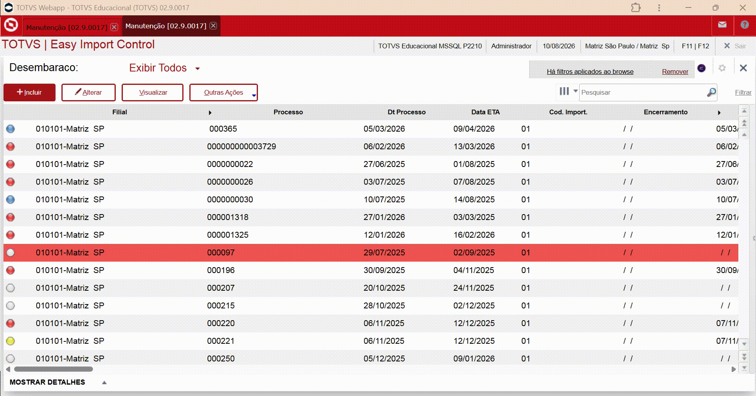Image resolution: width=756 pixels, height=396 pixels.
Task: Click the yellow status icon for process 000221
Action: 11,341
